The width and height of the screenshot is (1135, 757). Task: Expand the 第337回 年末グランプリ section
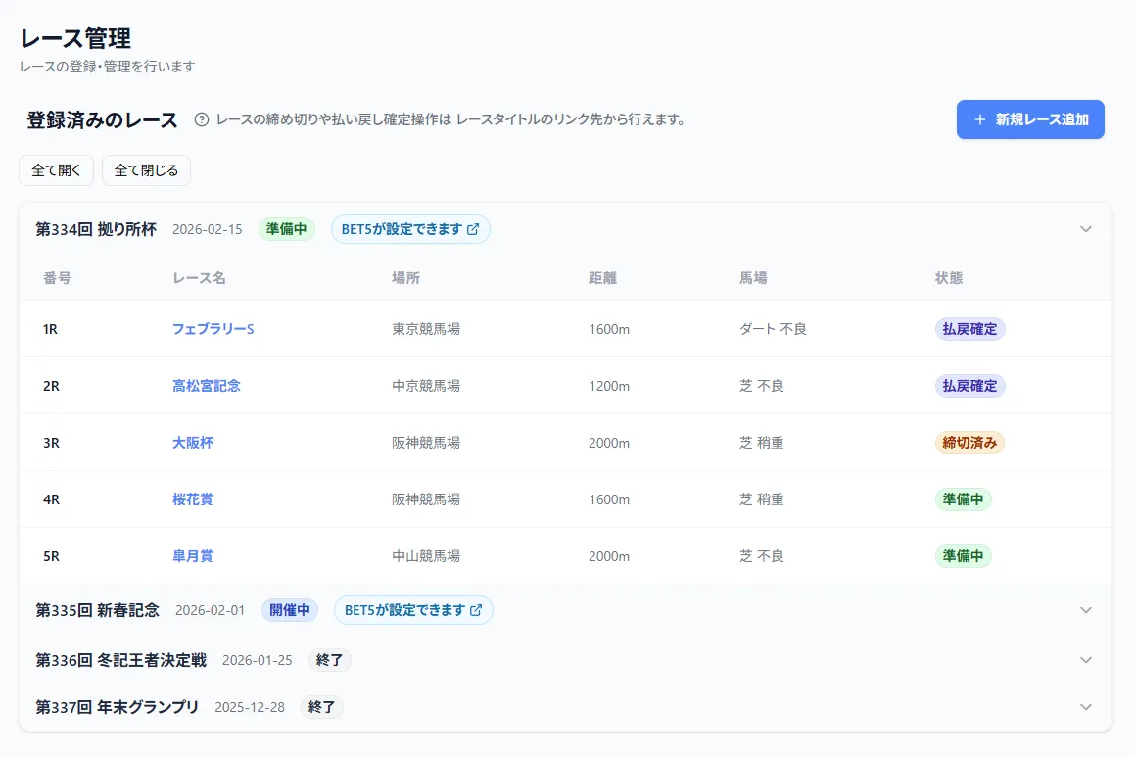(x=1085, y=706)
